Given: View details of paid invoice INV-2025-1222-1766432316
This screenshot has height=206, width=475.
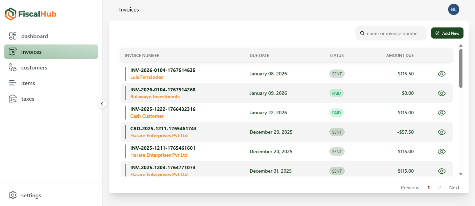Looking at the screenshot, I should coord(442,113).
